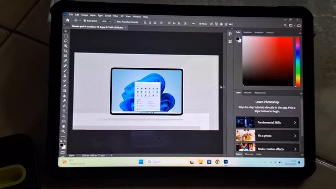The width and height of the screenshot is (336, 189).
Task: Open the Window menu
Action: (x=136, y=16)
